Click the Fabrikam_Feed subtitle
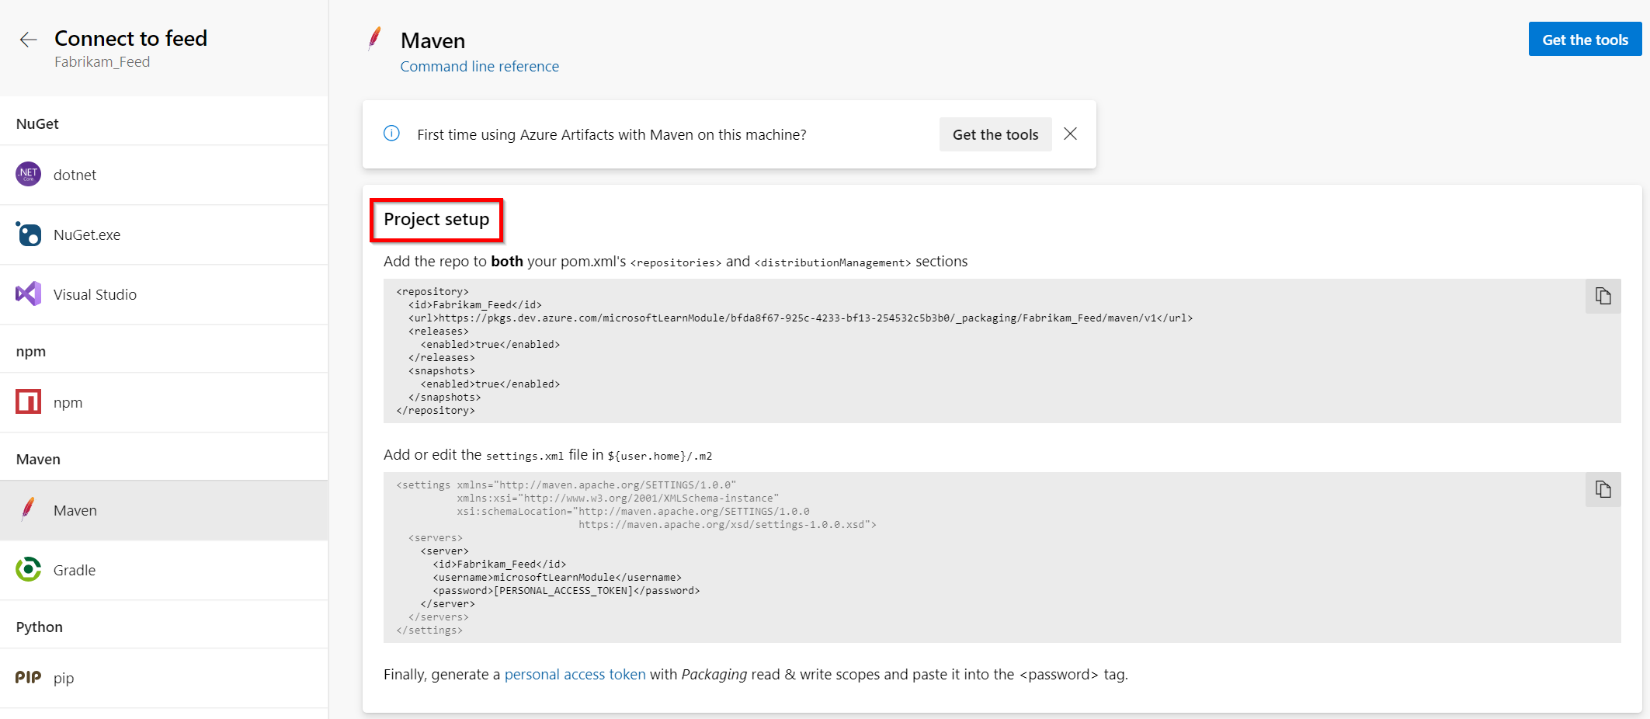1650x719 pixels. 102,61
